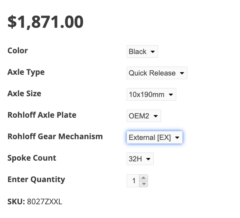Click the Axle Type label
Screen dimensions: 240x218
[x=26, y=72]
